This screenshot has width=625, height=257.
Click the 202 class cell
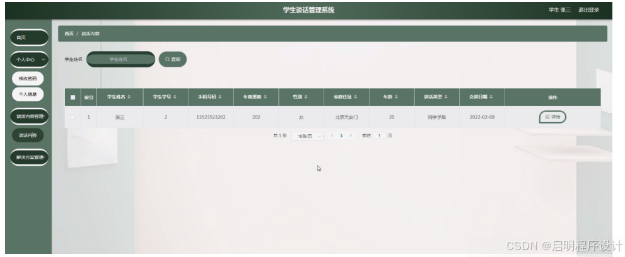click(256, 117)
